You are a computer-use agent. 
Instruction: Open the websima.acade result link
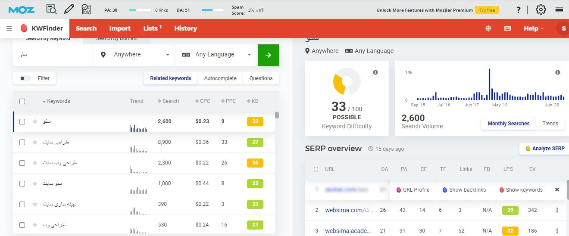click(x=348, y=231)
